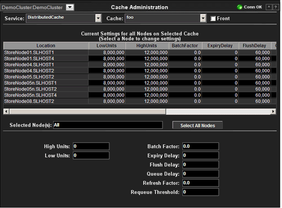
Task: Select row StoreNode05n.SLHOST2
Action: click(x=140, y=89)
